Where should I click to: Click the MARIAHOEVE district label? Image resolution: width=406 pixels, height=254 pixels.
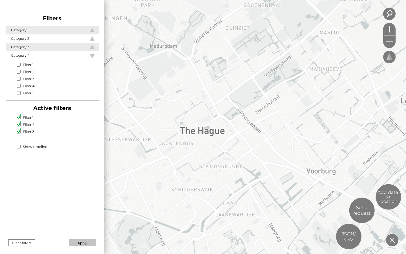pos(326,69)
